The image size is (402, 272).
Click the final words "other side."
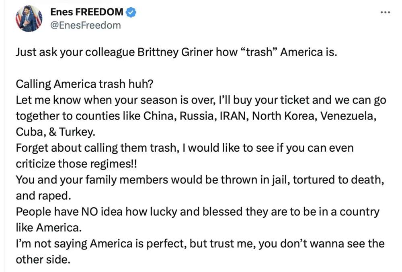[x=43, y=259]
